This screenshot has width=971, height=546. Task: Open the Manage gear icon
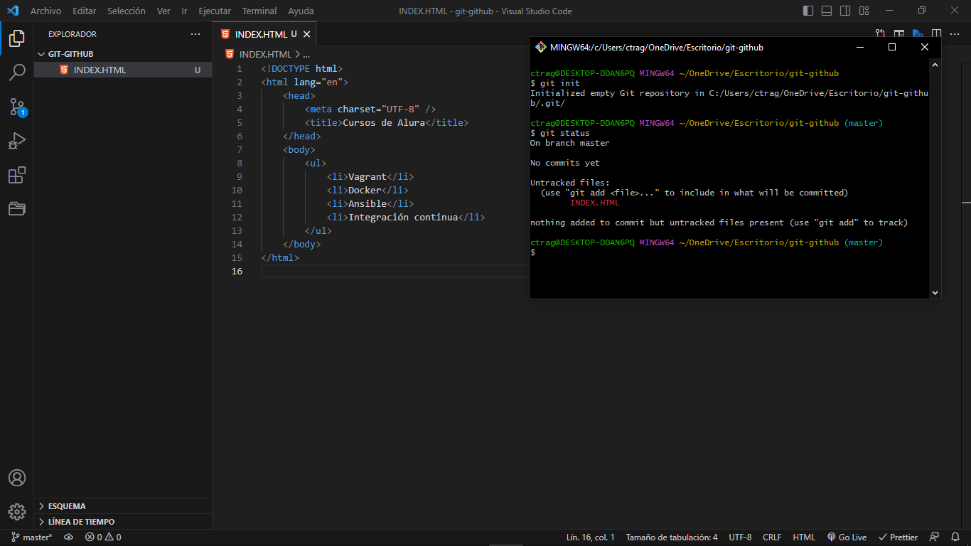pos(17,511)
